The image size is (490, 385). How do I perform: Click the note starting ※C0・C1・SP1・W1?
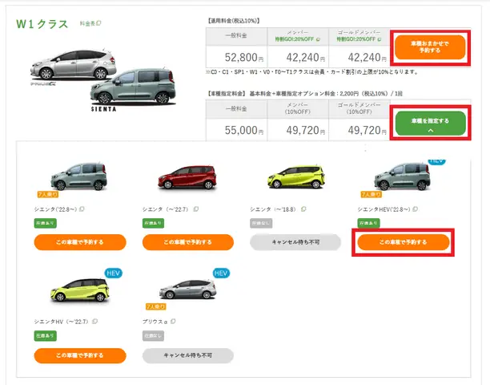click(x=311, y=72)
